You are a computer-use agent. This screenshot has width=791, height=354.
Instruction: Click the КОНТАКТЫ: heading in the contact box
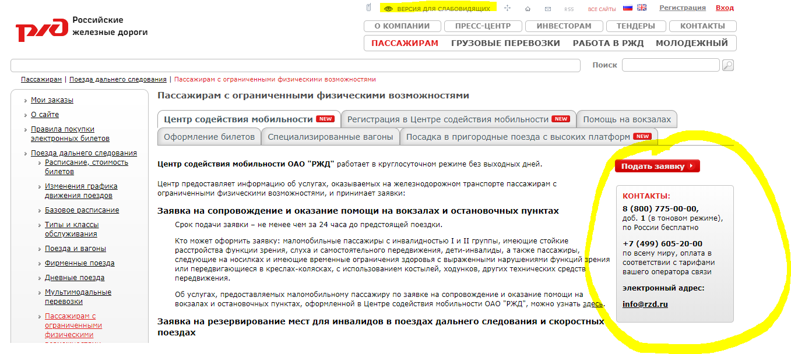(646, 196)
